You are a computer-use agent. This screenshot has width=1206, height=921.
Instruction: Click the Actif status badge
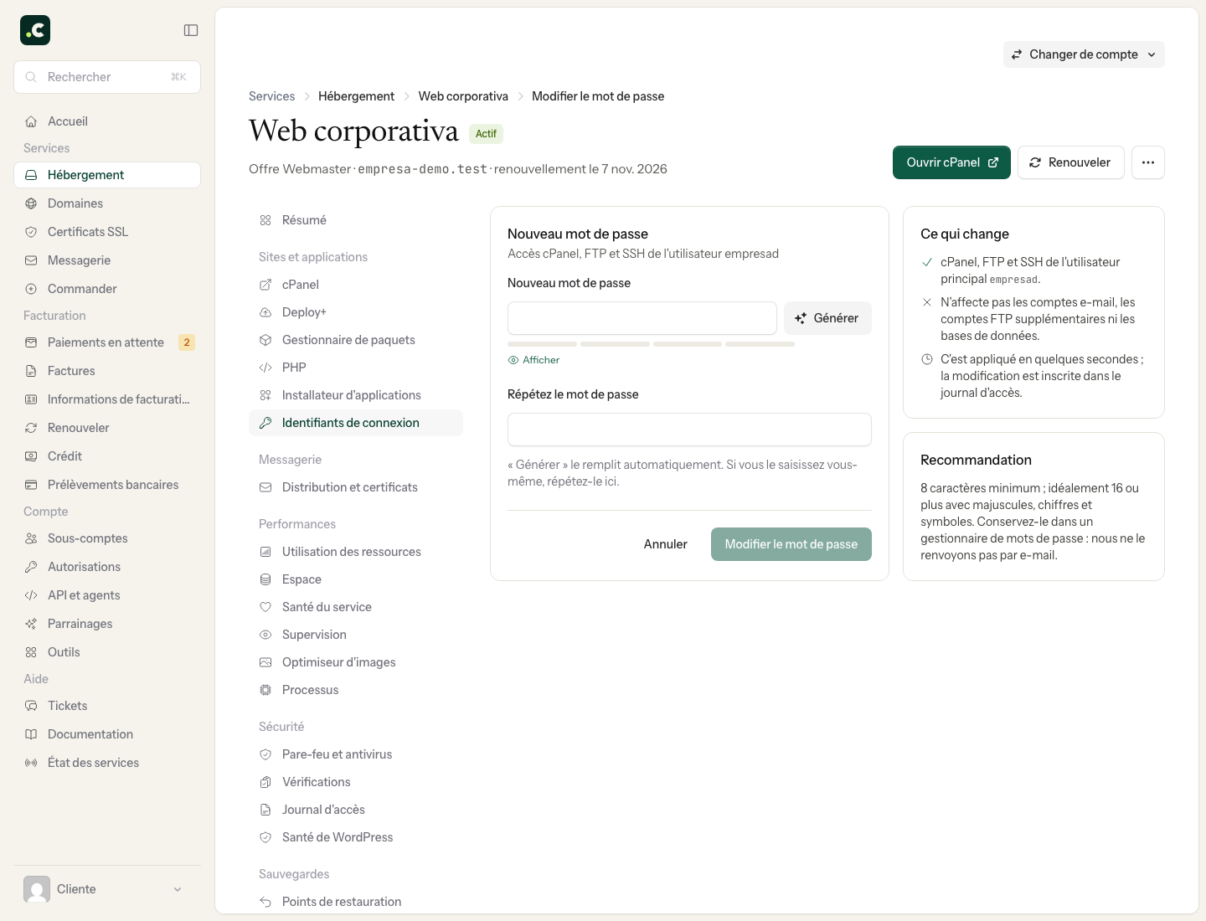(x=486, y=134)
